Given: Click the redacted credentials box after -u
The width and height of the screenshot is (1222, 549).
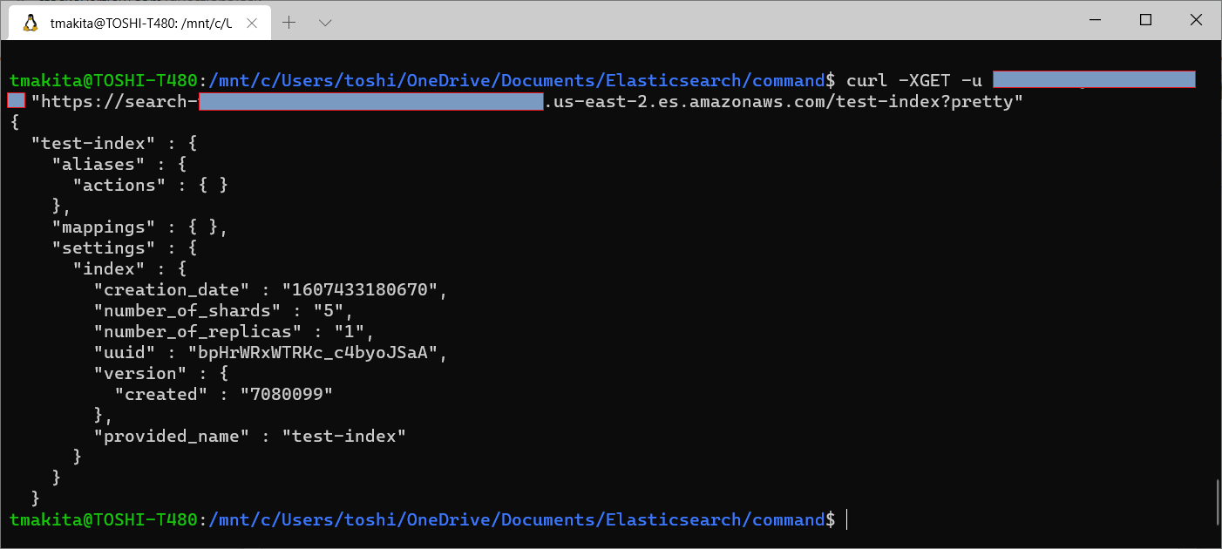Looking at the screenshot, I should 1094,80.
